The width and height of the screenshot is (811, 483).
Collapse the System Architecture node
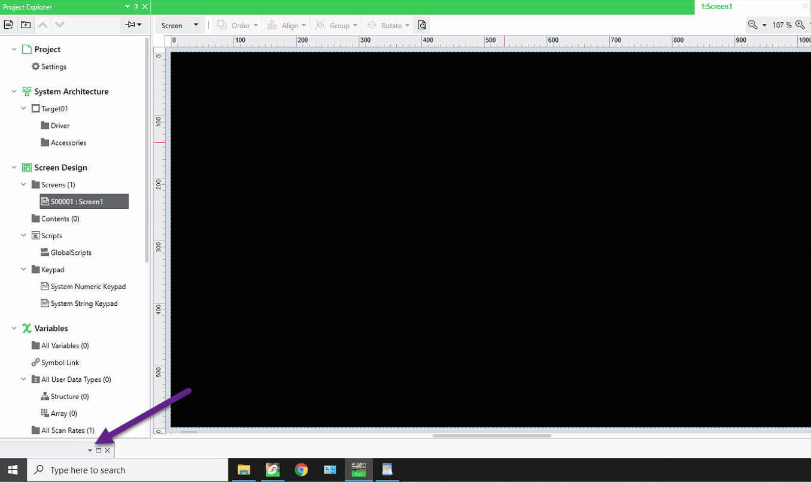[x=14, y=92]
